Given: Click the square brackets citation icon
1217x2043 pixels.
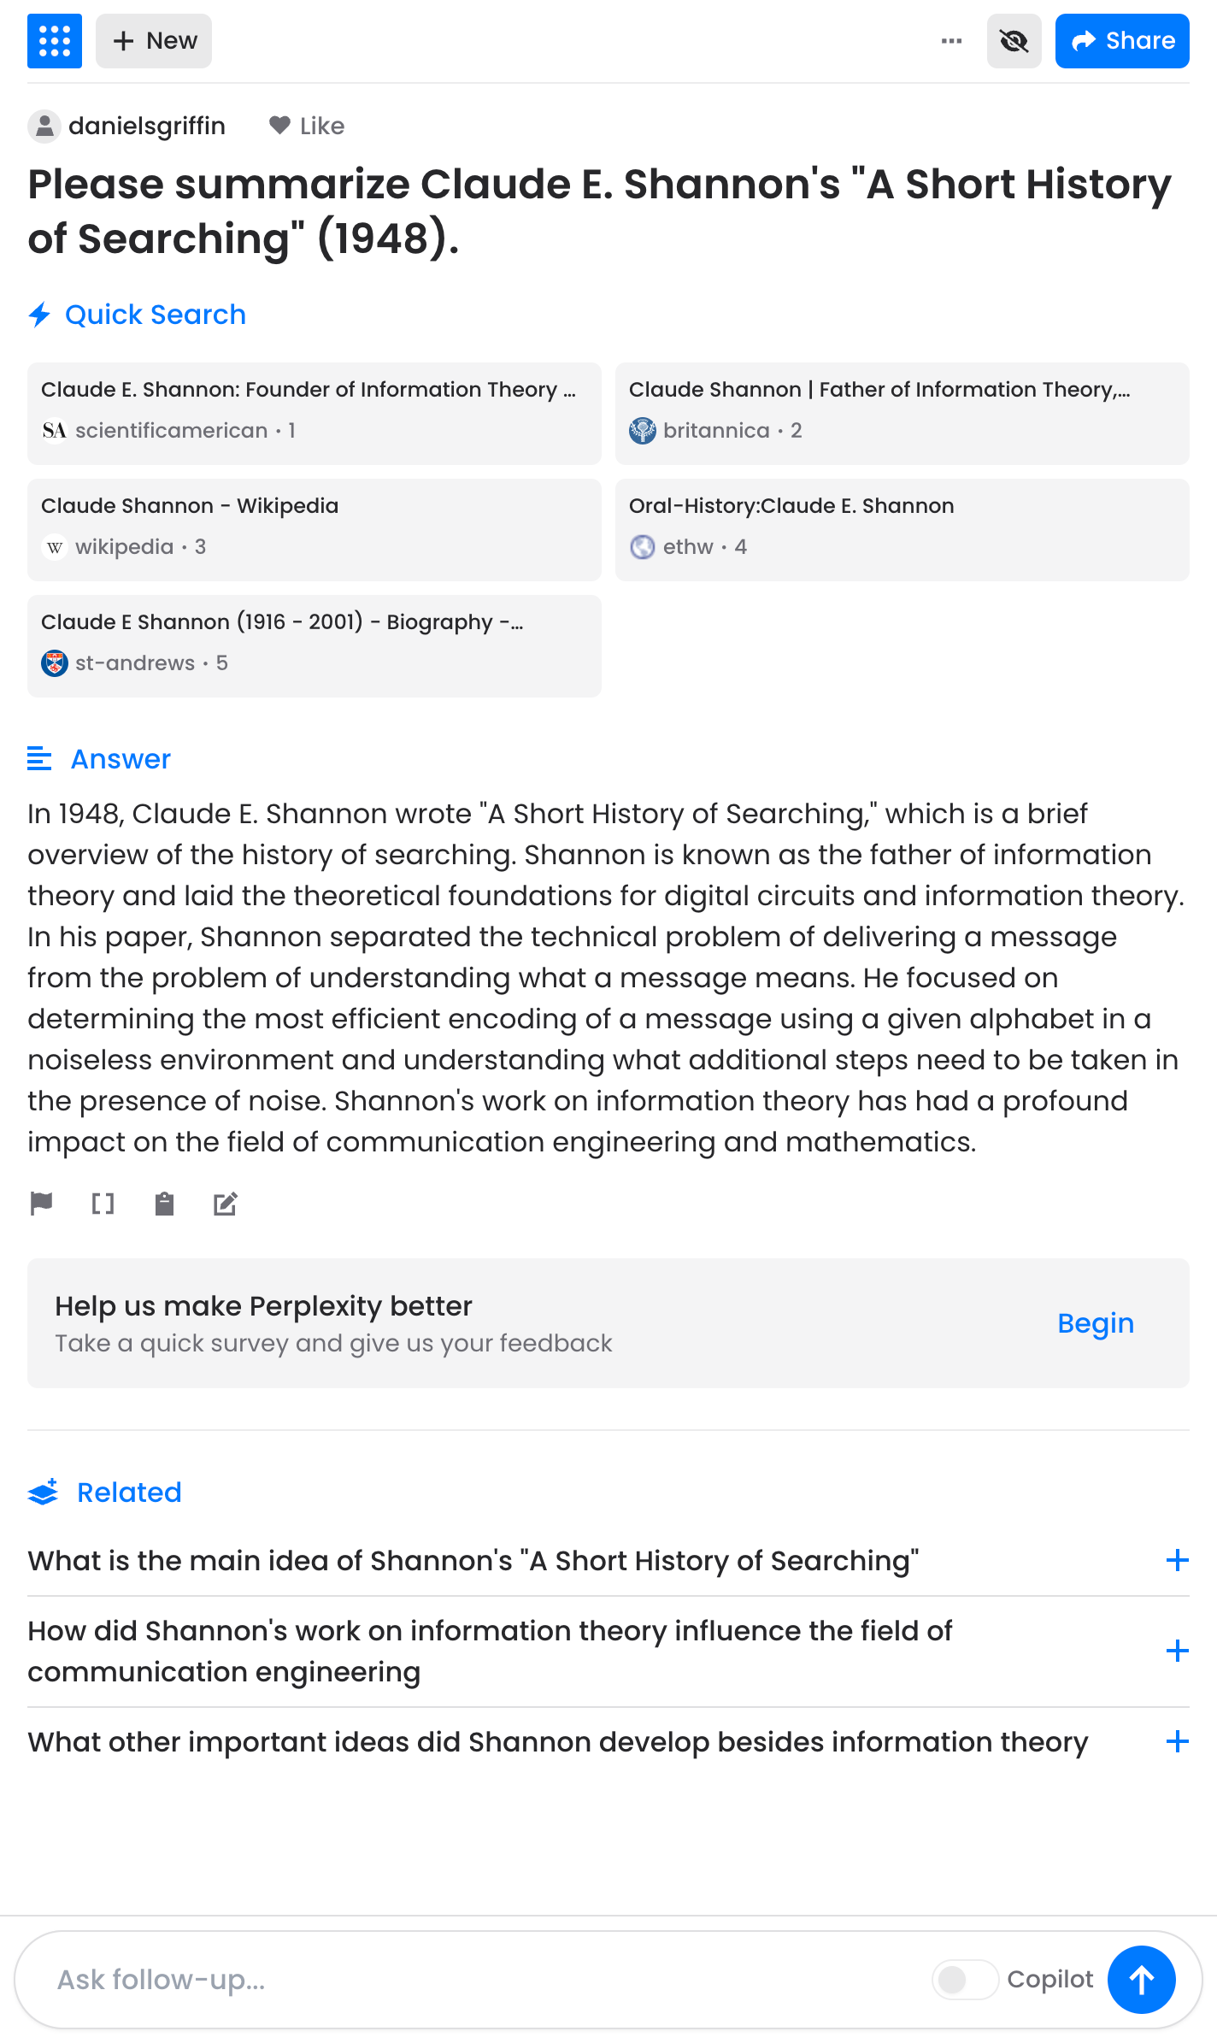Looking at the screenshot, I should pos(103,1204).
